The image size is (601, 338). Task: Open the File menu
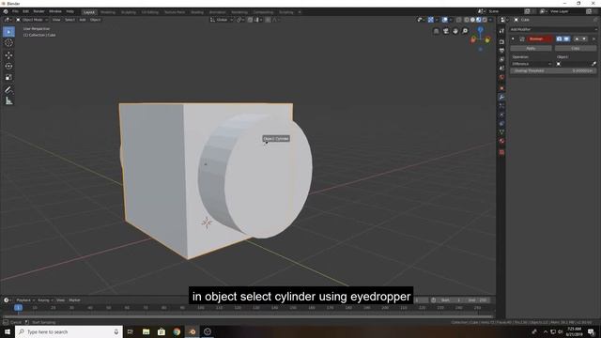point(15,11)
